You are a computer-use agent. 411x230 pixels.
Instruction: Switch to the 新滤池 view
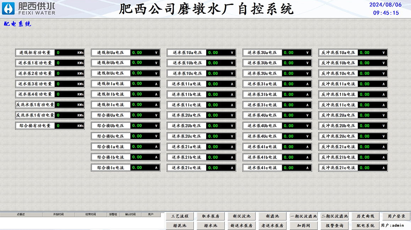[x=272, y=216]
